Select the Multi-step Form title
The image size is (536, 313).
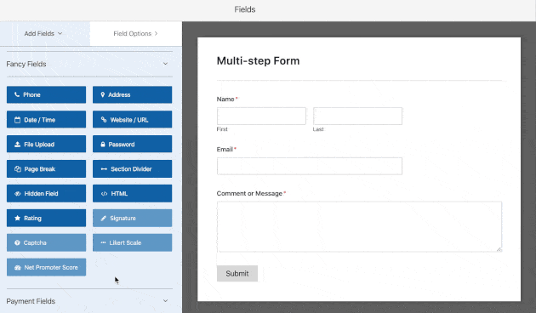click(x=258, y=61)
